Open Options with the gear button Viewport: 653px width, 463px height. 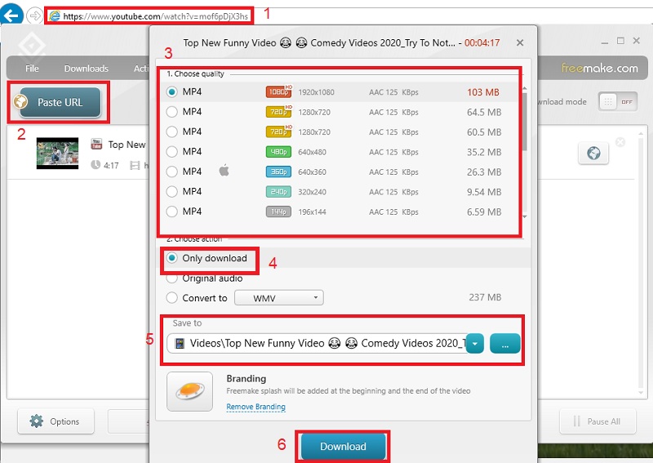56,421
